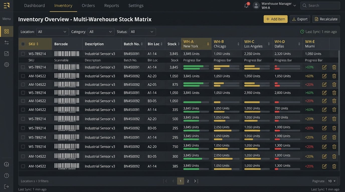This screenshot has height=192, width=345.
Task: Click WH-A progress bar in 875 row
Action: coord(196,84)
